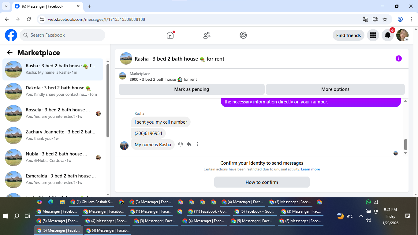Click the "I sent you my cell number" message

pyautogui.click(x=161, y=122)
